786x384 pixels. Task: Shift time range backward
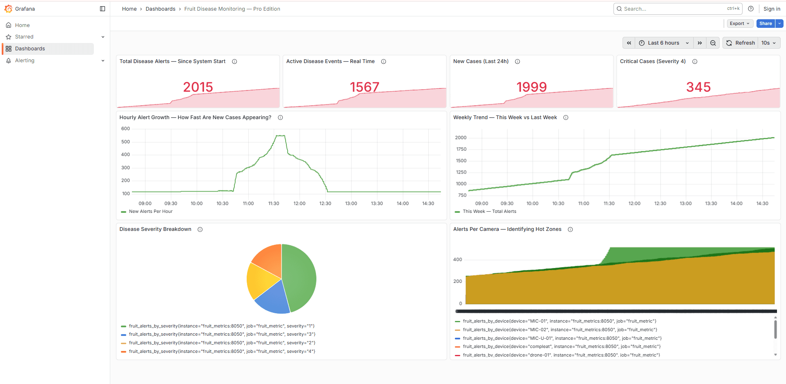point(629,43)
